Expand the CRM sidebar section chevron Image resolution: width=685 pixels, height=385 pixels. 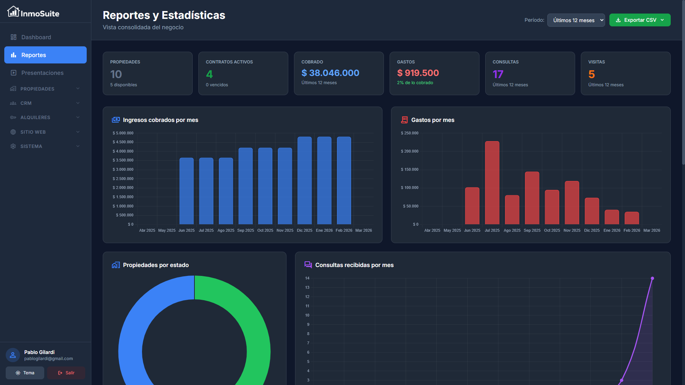[x=78, y=103]
